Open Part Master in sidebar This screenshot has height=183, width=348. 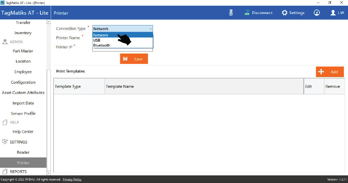tap(23, 51)
